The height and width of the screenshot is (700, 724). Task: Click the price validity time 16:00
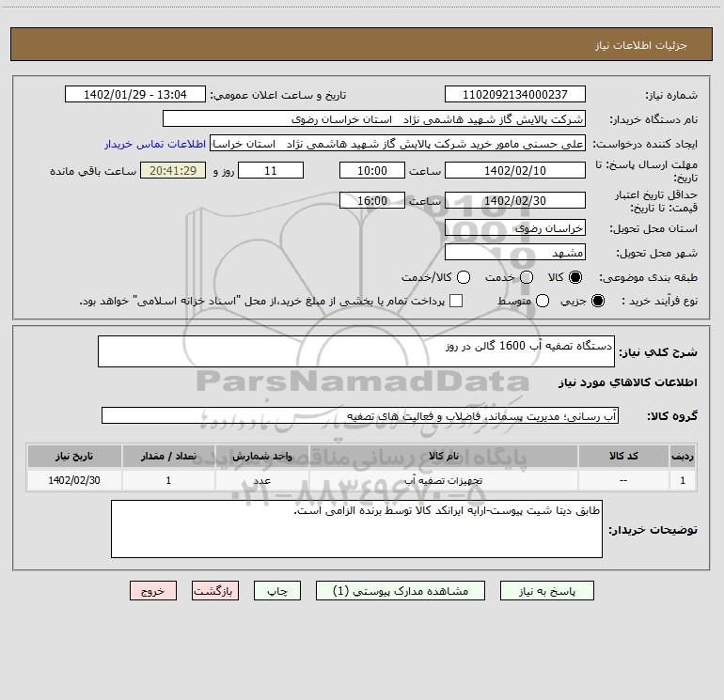pyautogui.click(x=372, y=201)
